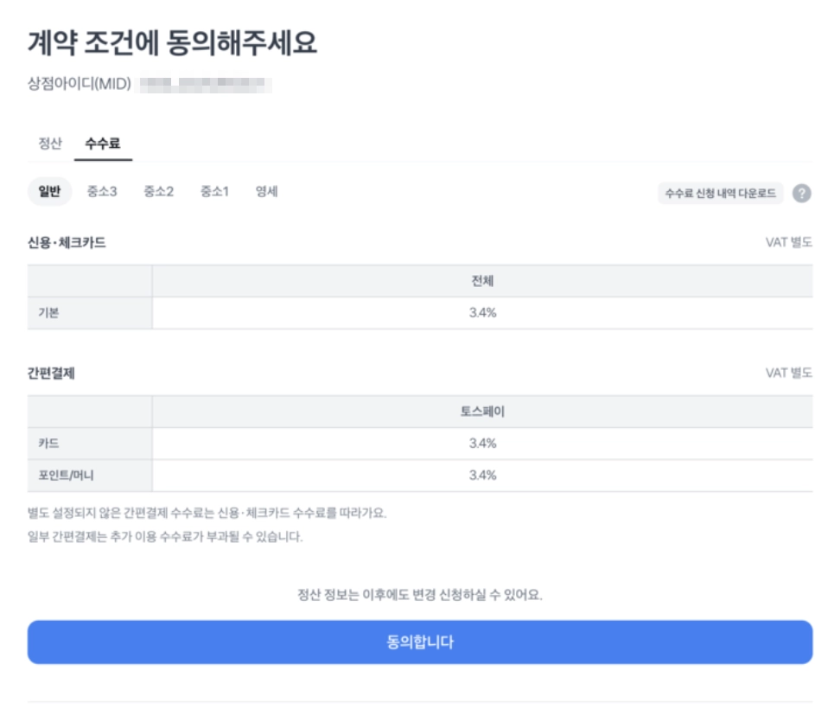Choose the 일반 fee category
The image size is (815, 722).
tap(49, 192)
